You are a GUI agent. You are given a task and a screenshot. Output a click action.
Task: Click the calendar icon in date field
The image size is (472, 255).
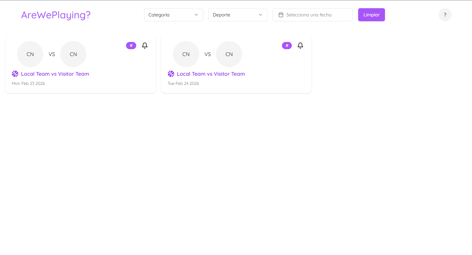coord(281,15)
